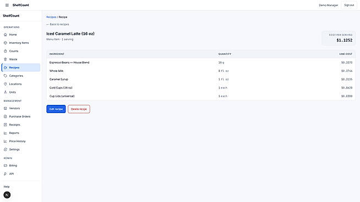Click the Units flask icon
The image size is (360, 202).
(x=6, y=92)
